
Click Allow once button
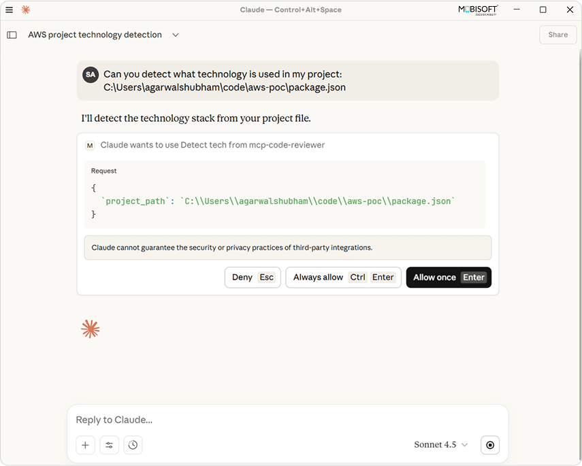pyautogui.click(x=449, y=278)
